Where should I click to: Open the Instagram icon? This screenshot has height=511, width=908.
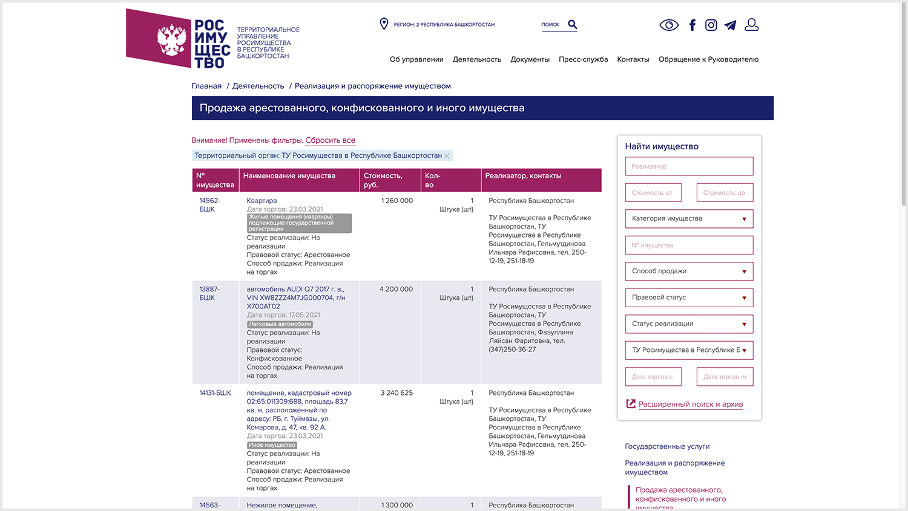(711, 25)
